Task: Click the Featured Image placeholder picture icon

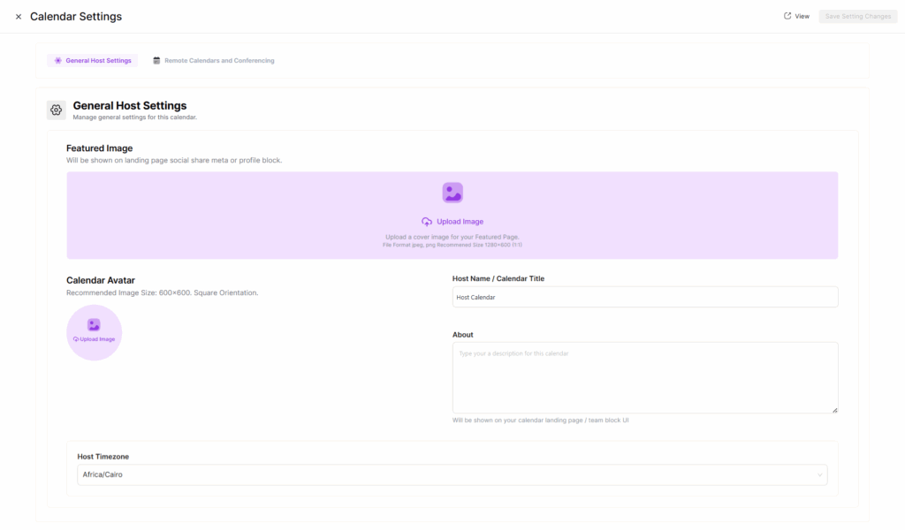Action: [x=452, y=193]
